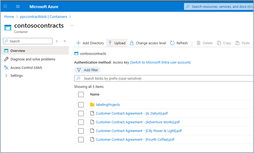Click the file icon for Adventure Works
The height and width of the screenshot is (153, 254).
[92, 122]
